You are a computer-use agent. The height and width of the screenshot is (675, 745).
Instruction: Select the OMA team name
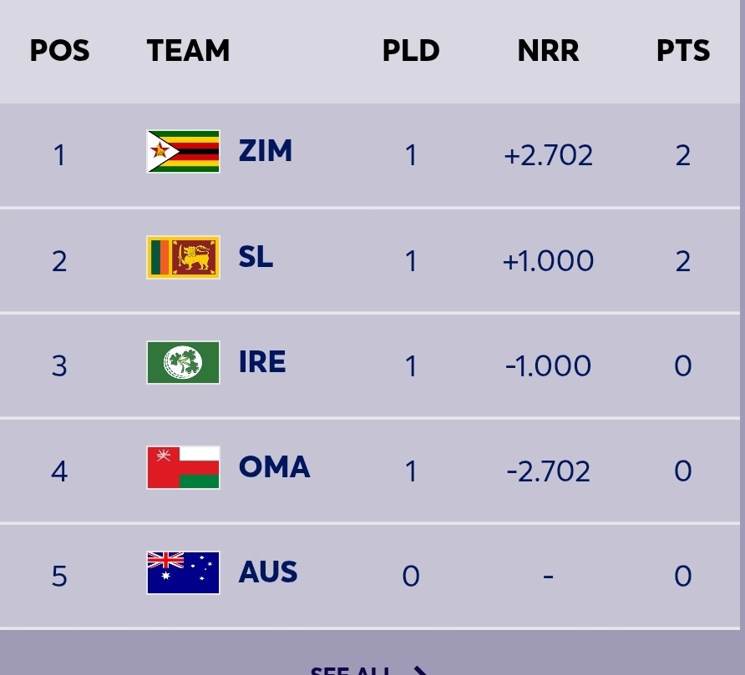tap(274, 468)
